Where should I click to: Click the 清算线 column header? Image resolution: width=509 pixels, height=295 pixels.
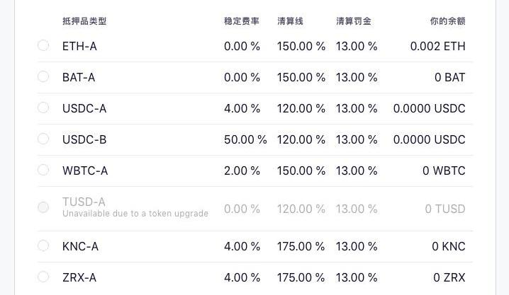(x=290, y=21)
